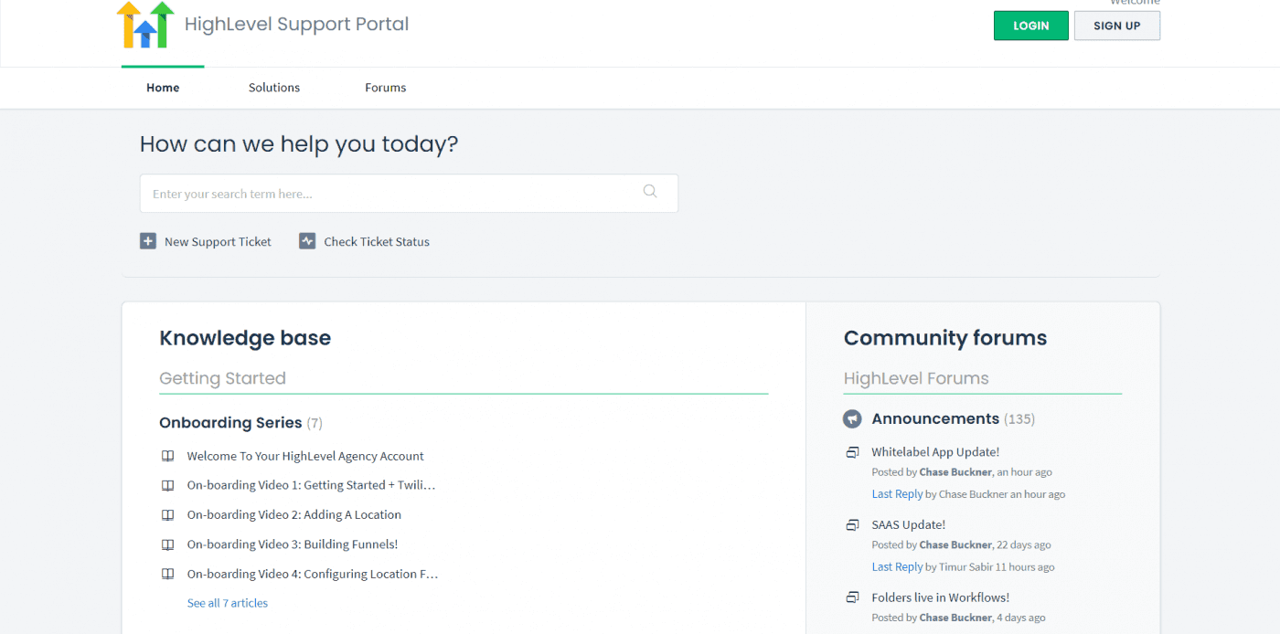Click See all 7 articles link
The height and width of the screenshot is (634, 1280).
tap(228, 603)
